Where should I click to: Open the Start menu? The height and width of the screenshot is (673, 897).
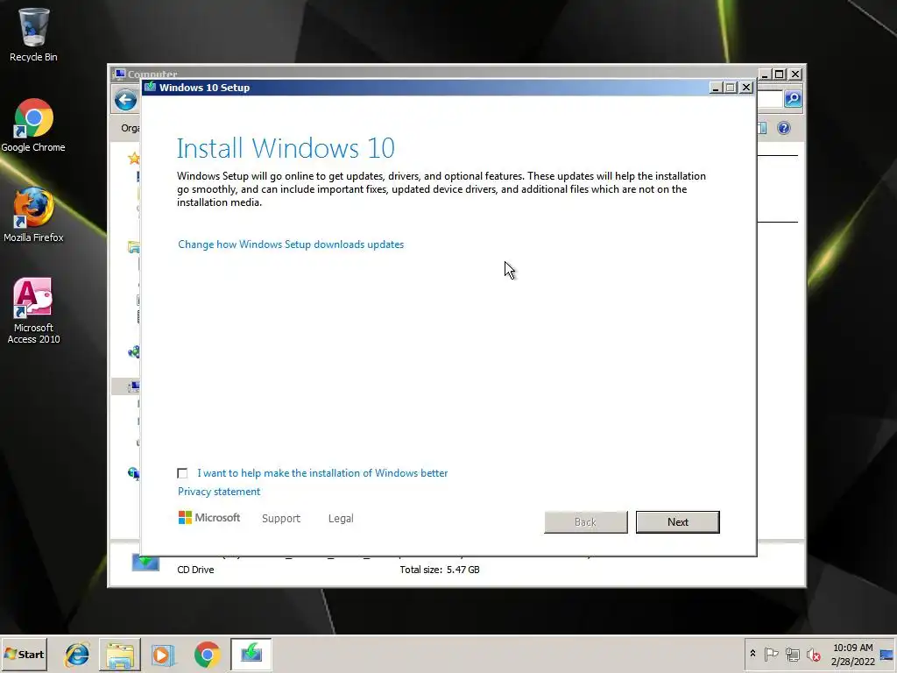24,654
